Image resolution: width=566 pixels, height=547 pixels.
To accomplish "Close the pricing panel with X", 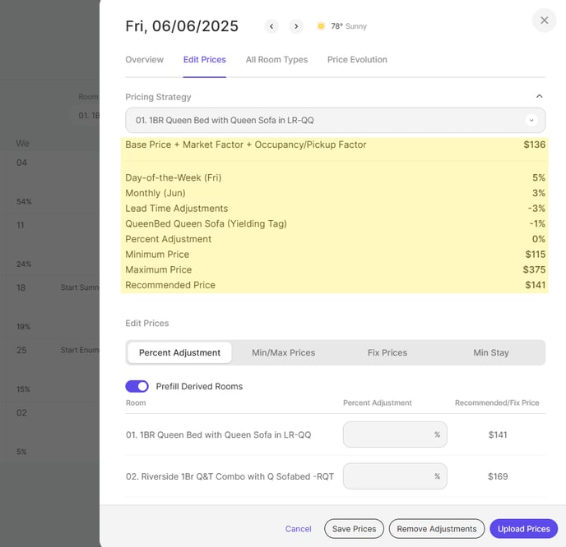I will pos(544,21).
